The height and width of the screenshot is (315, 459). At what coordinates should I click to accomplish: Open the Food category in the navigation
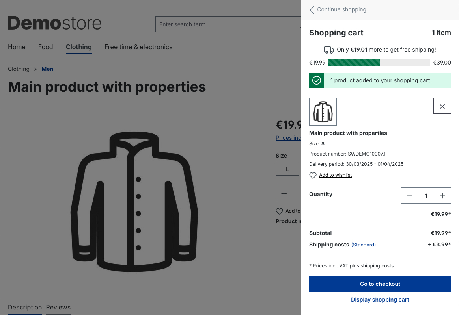click(45, 47)
